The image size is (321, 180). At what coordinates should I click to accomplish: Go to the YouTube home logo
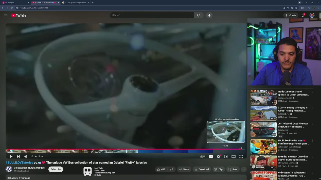(19, 15)
